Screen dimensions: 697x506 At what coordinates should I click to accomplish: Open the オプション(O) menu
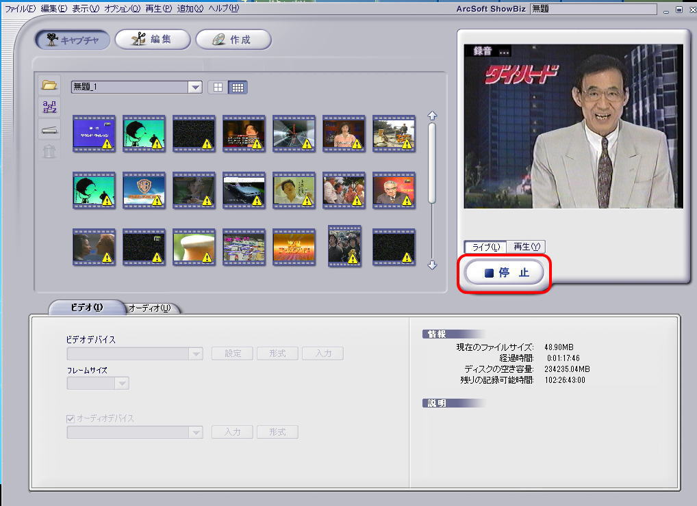[x=123, y=8]
